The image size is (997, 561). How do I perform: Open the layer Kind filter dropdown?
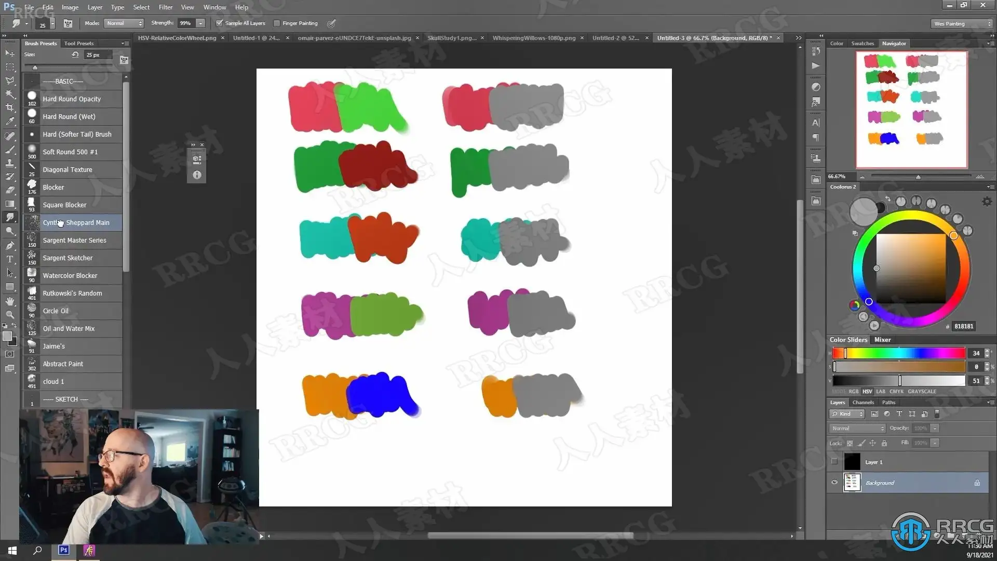point(846,414)
